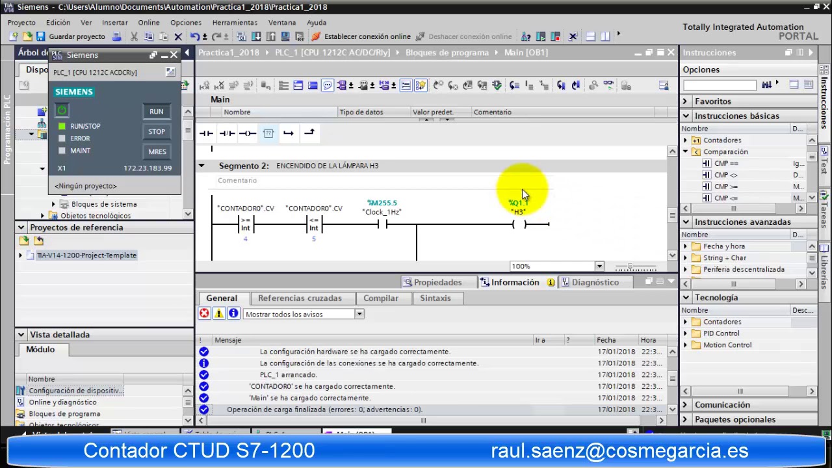Image resolution: width=832 pixels, height=468 pixels.
Task: Click the new project icon in toolbar
Action: 13,36
